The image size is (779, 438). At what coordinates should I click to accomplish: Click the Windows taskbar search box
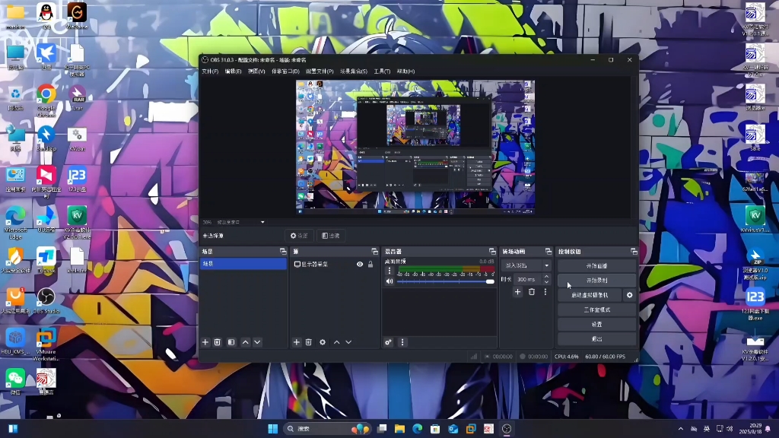326,429
